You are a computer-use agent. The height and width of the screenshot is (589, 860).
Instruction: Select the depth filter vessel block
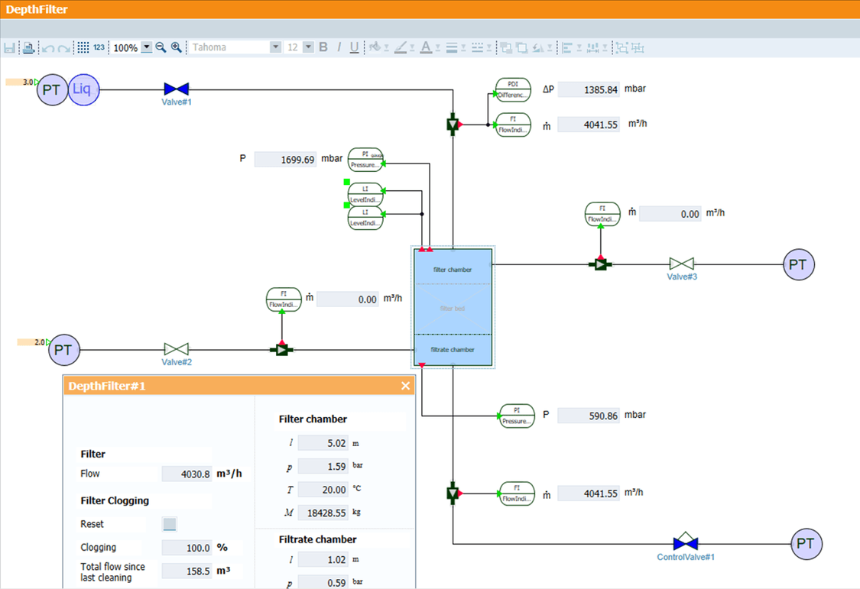point(453,307)
